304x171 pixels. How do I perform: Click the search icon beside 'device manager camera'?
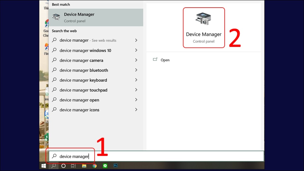[54, 60]
